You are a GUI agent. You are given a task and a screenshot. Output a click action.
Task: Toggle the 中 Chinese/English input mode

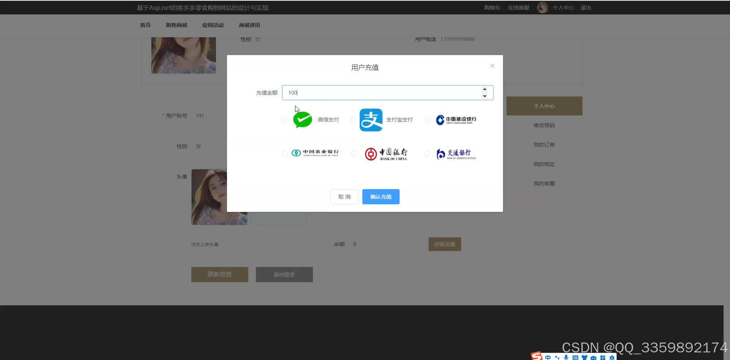point(548,357)
